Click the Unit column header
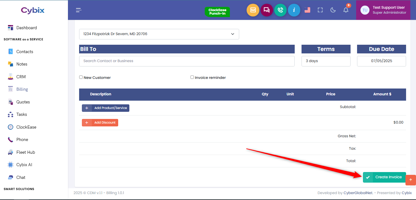The image size is (416, 200). point(290,94)
